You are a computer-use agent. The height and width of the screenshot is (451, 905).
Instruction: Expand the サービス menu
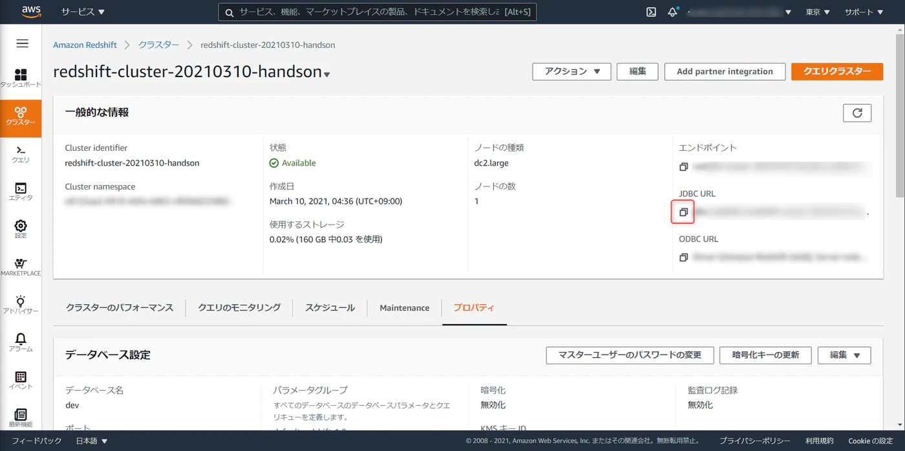click(x=83, y=12)
